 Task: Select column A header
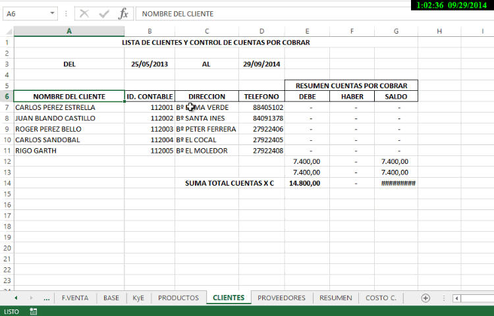(x=69, y=31)
